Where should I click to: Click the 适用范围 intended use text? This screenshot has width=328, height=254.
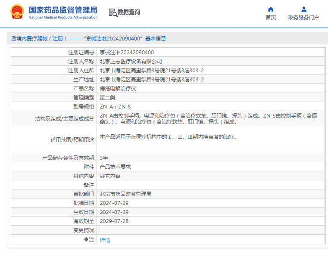pos(169,137)
